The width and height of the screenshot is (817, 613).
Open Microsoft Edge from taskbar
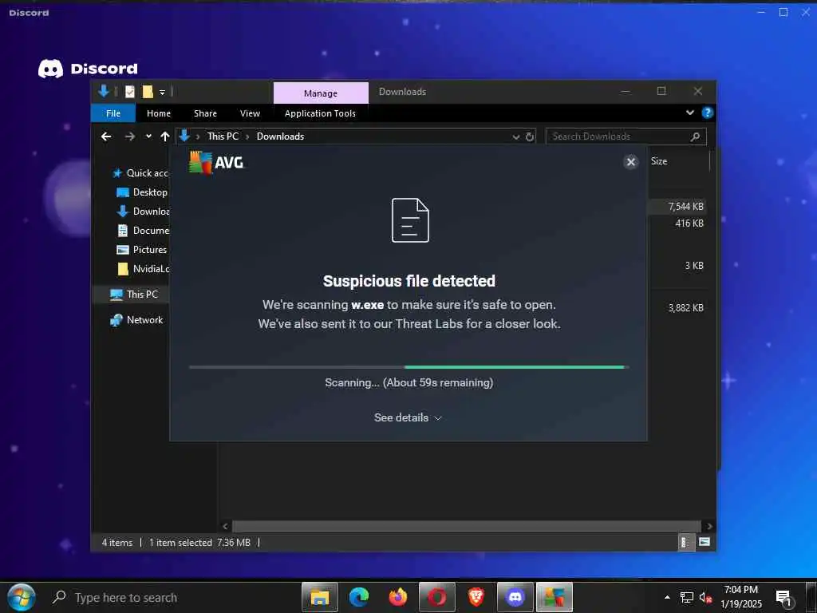359,597
